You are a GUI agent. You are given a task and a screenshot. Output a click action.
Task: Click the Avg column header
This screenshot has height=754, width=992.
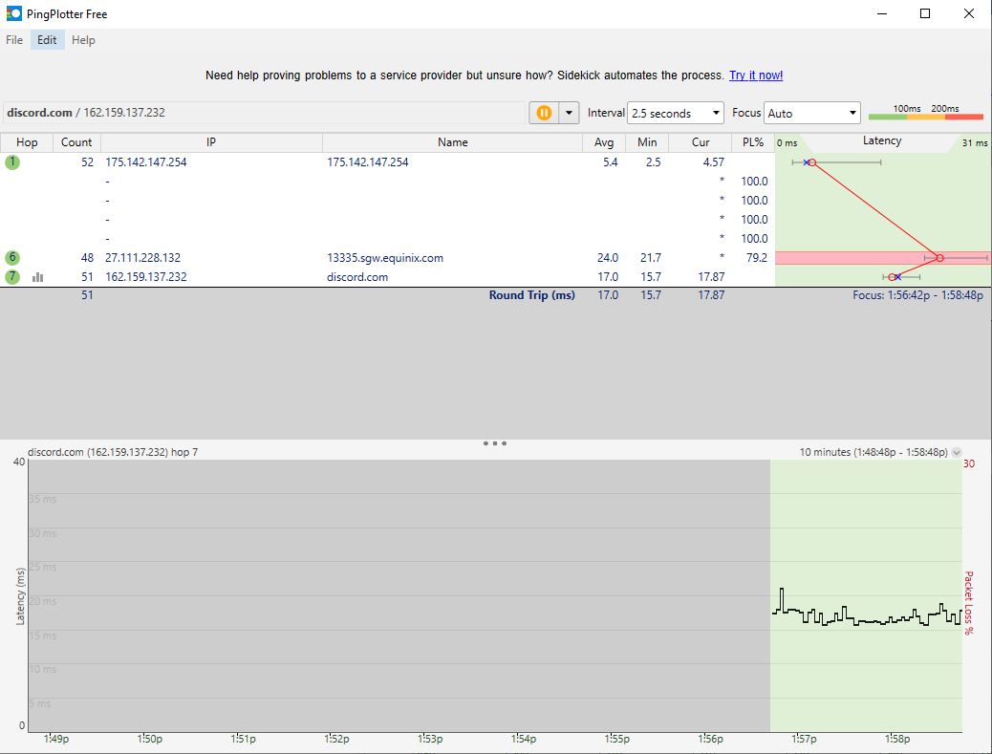pyautogui.click(x=604, y=142)
